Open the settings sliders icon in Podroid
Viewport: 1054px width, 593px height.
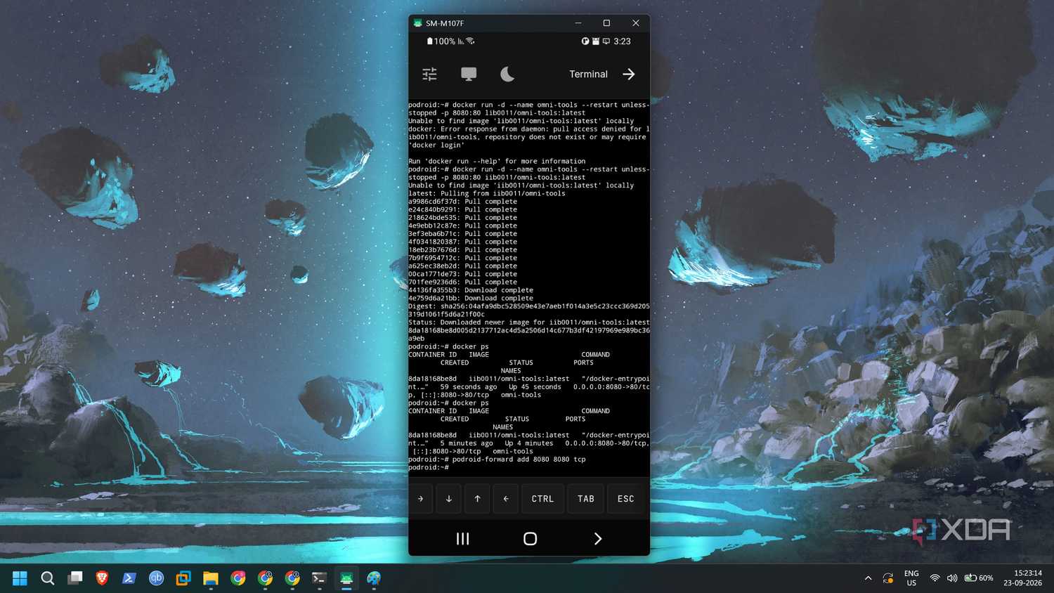(429, 74)
